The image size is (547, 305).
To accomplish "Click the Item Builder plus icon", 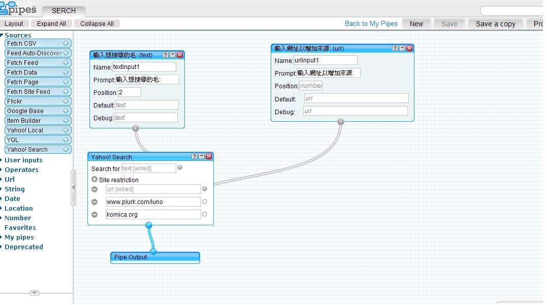I will click(x=66, y=120).
